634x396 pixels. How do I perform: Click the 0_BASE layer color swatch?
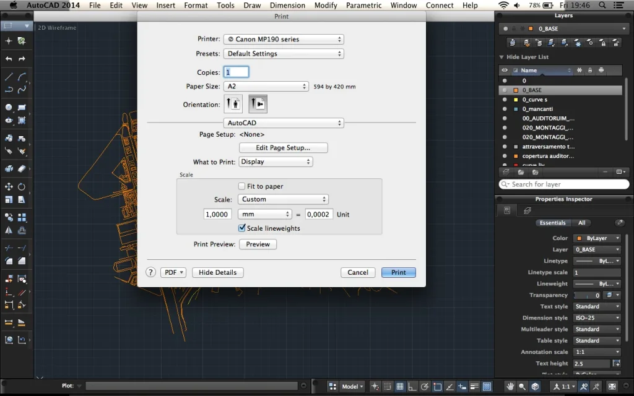(516, 90)
